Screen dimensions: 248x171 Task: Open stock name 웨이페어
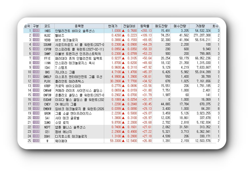click(61, 141)
